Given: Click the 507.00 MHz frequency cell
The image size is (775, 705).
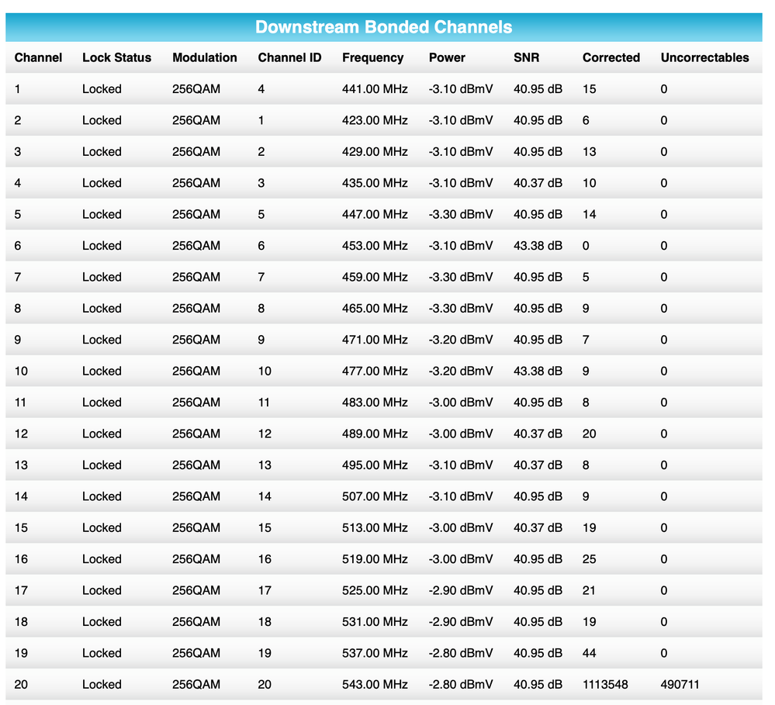Looking at the screenshot, I should coord(375,496).
